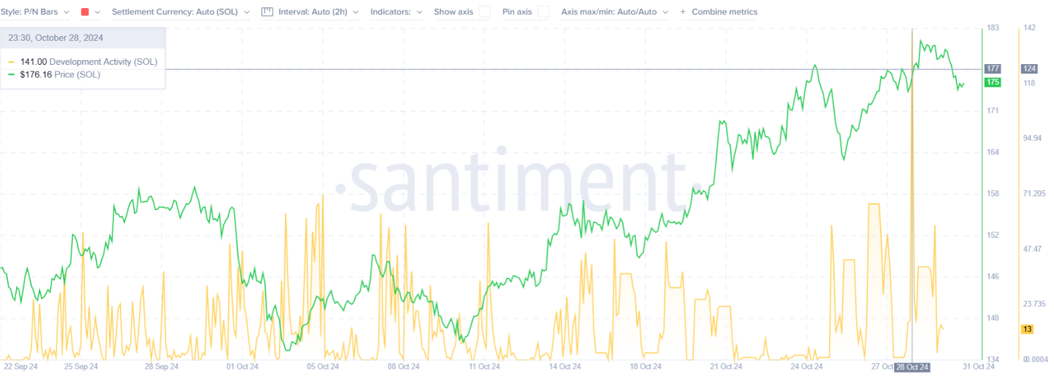Click the Development Activity (SOL) legend label
This screenshot has width=1054, height=376.
click(x=103, y=61)
